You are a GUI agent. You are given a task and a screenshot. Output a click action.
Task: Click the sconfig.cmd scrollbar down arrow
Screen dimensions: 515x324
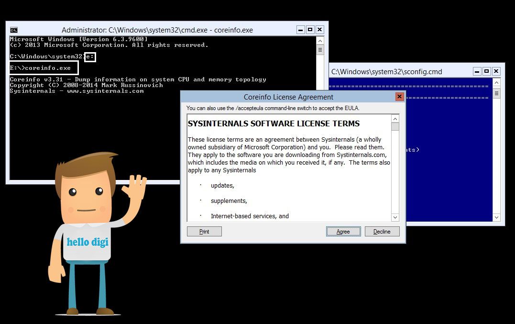pyautogui.click(x=497, y=217)
